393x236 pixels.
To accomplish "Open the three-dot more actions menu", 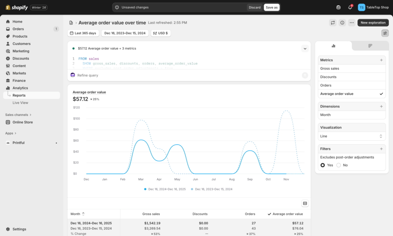I will [x=352, y=23].
